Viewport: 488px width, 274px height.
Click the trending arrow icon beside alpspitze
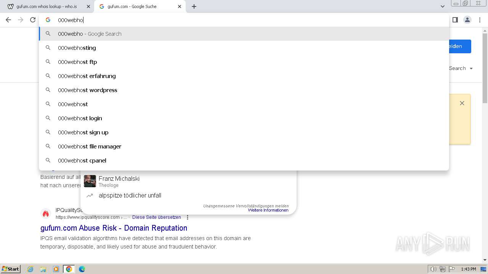(x=90, y=195)
